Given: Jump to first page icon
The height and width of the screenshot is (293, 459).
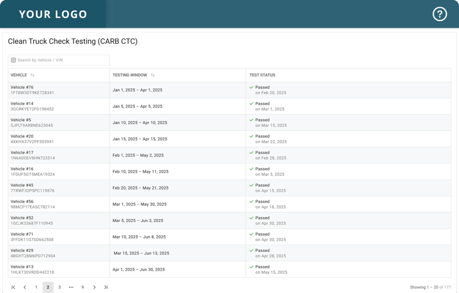Looking at the screenshot, I should [13, 287].
